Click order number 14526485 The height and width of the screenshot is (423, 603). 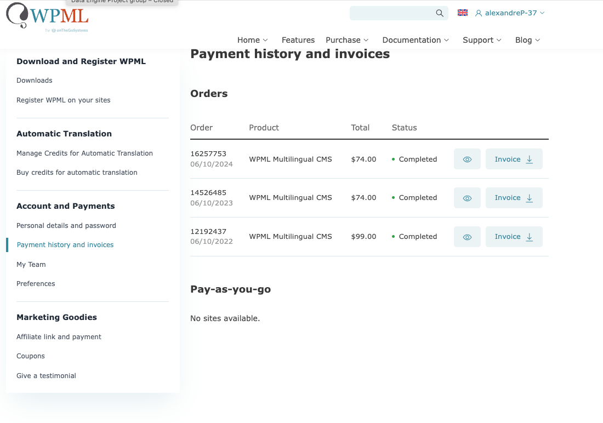click(208, 192)
